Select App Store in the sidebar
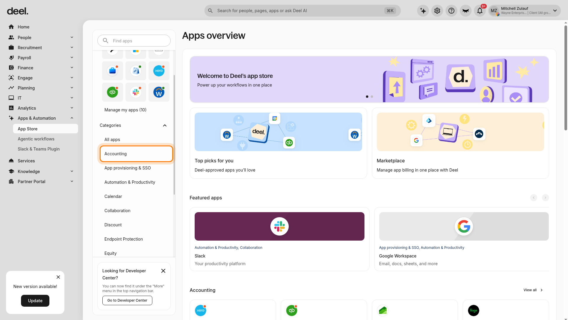 click(46, 129)
